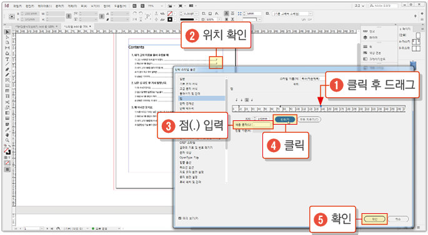Select the right-justified tab arrow button
This screenshot has height=235, width=428.
click(x=247, y=100)
